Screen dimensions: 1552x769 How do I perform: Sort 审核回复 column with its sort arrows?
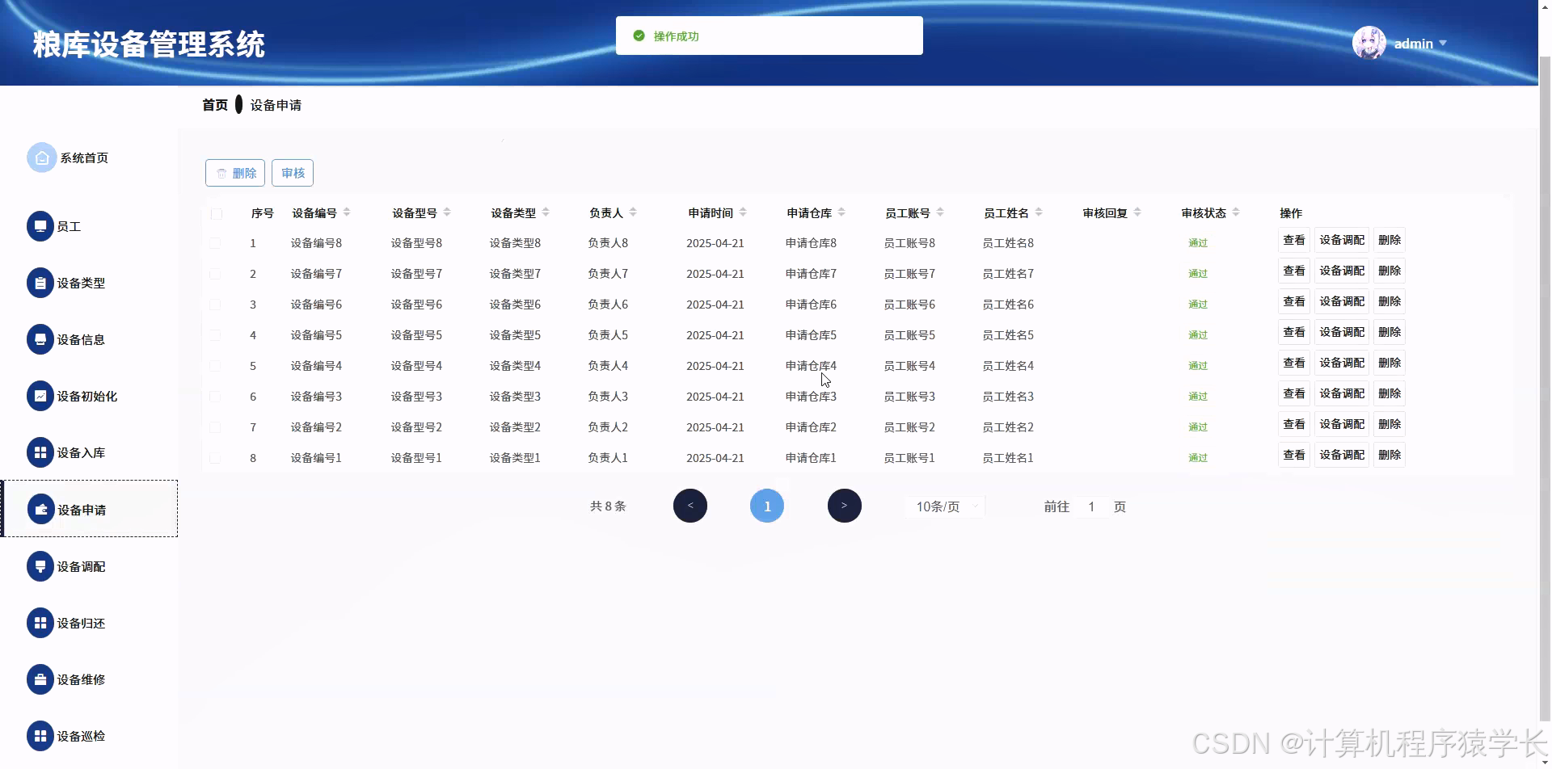[1137, 212]
